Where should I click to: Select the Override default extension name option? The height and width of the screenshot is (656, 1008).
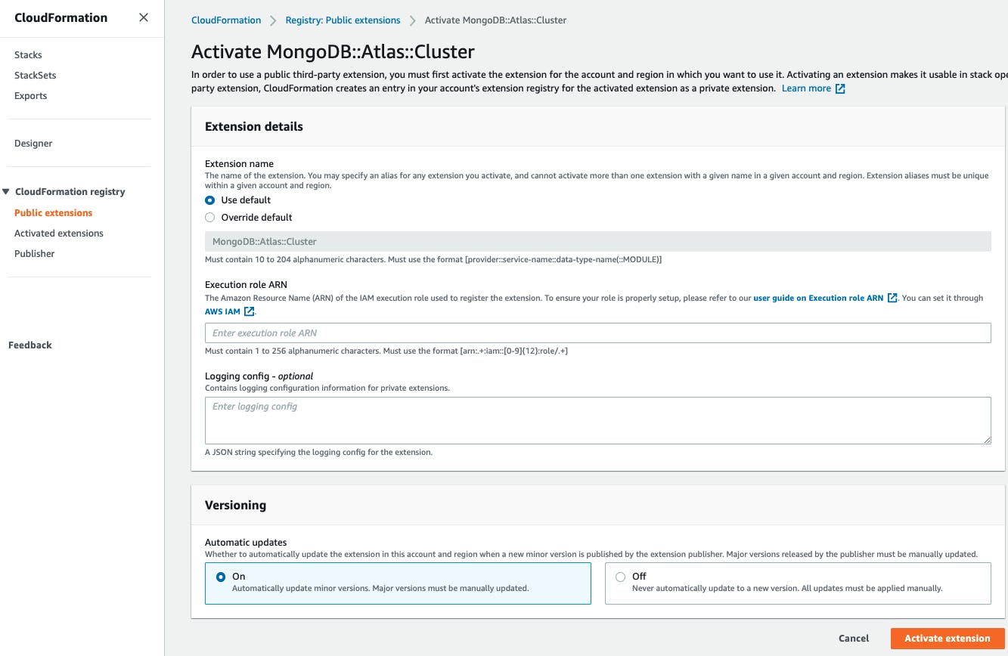(209, 217)
